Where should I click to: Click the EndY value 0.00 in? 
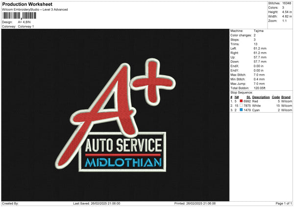click(259, 70)
